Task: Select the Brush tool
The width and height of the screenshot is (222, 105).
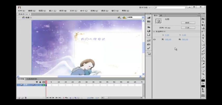Action: coord(203,51)
